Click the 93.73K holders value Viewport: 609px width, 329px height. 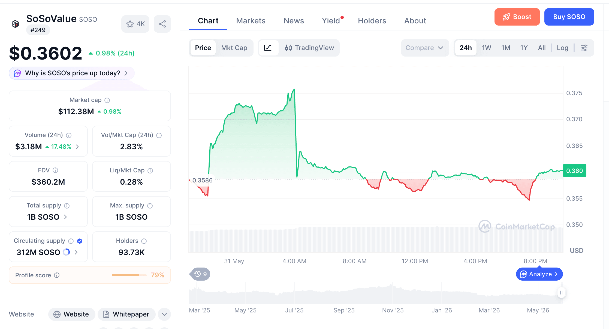click(131, 252)
